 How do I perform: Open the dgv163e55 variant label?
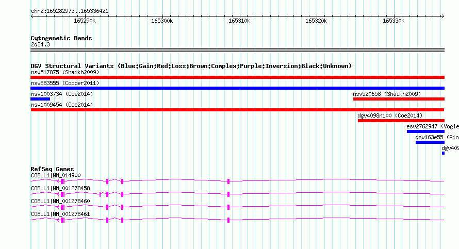click(437, 137)
